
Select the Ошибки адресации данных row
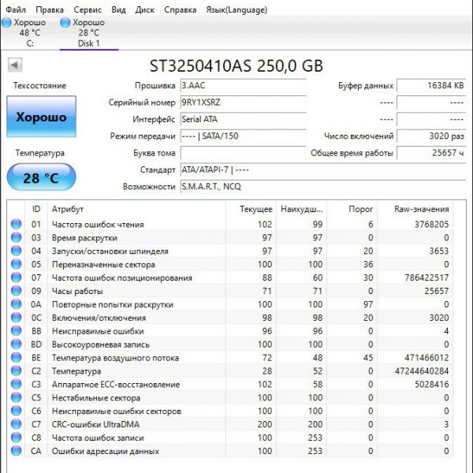(x=230, y=451)
